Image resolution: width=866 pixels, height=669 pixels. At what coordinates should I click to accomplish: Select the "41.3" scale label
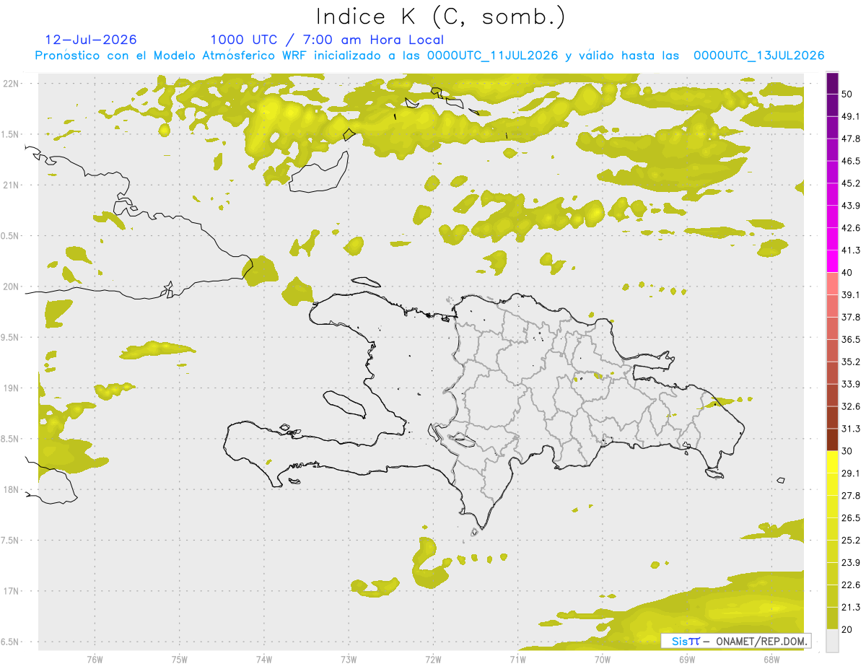pos(851,250)
